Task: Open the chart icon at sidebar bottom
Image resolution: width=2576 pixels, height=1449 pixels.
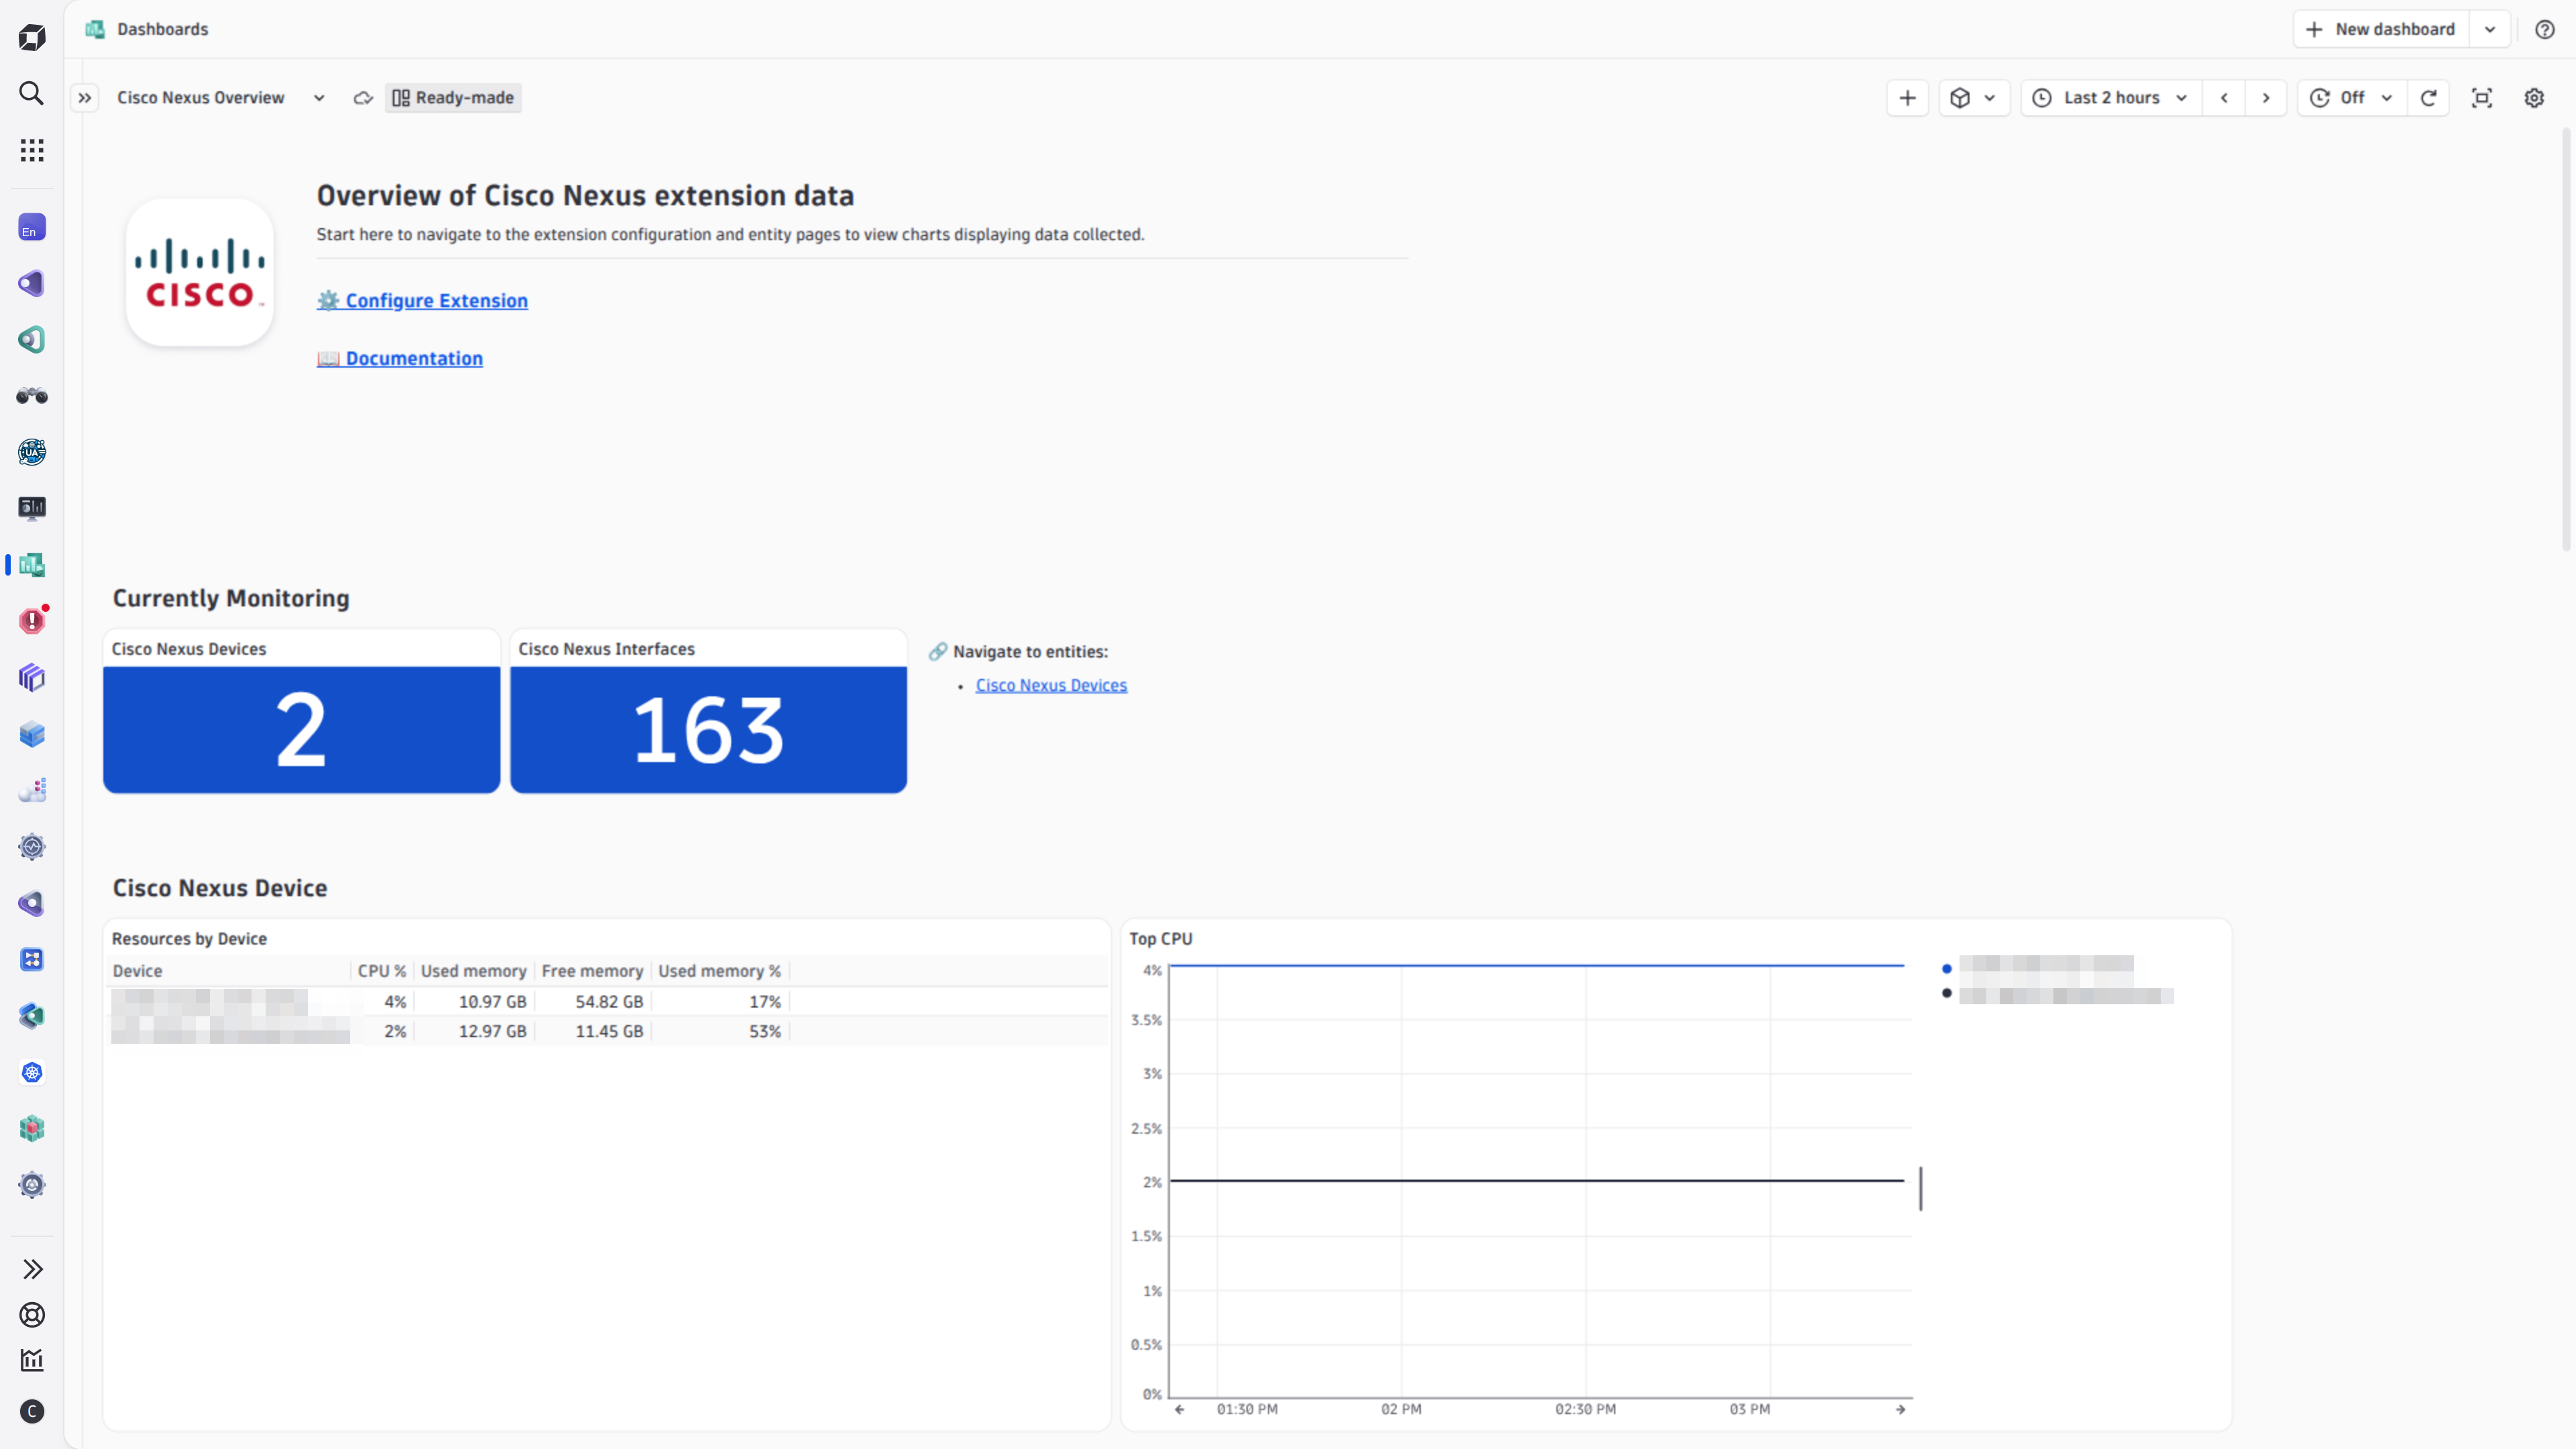Action: (32, 1360)
